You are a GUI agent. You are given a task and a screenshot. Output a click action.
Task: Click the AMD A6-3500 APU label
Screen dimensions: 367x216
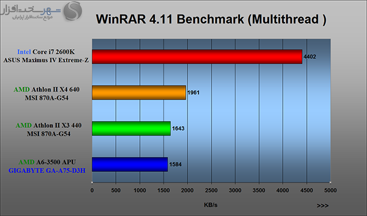pos(47,162)
